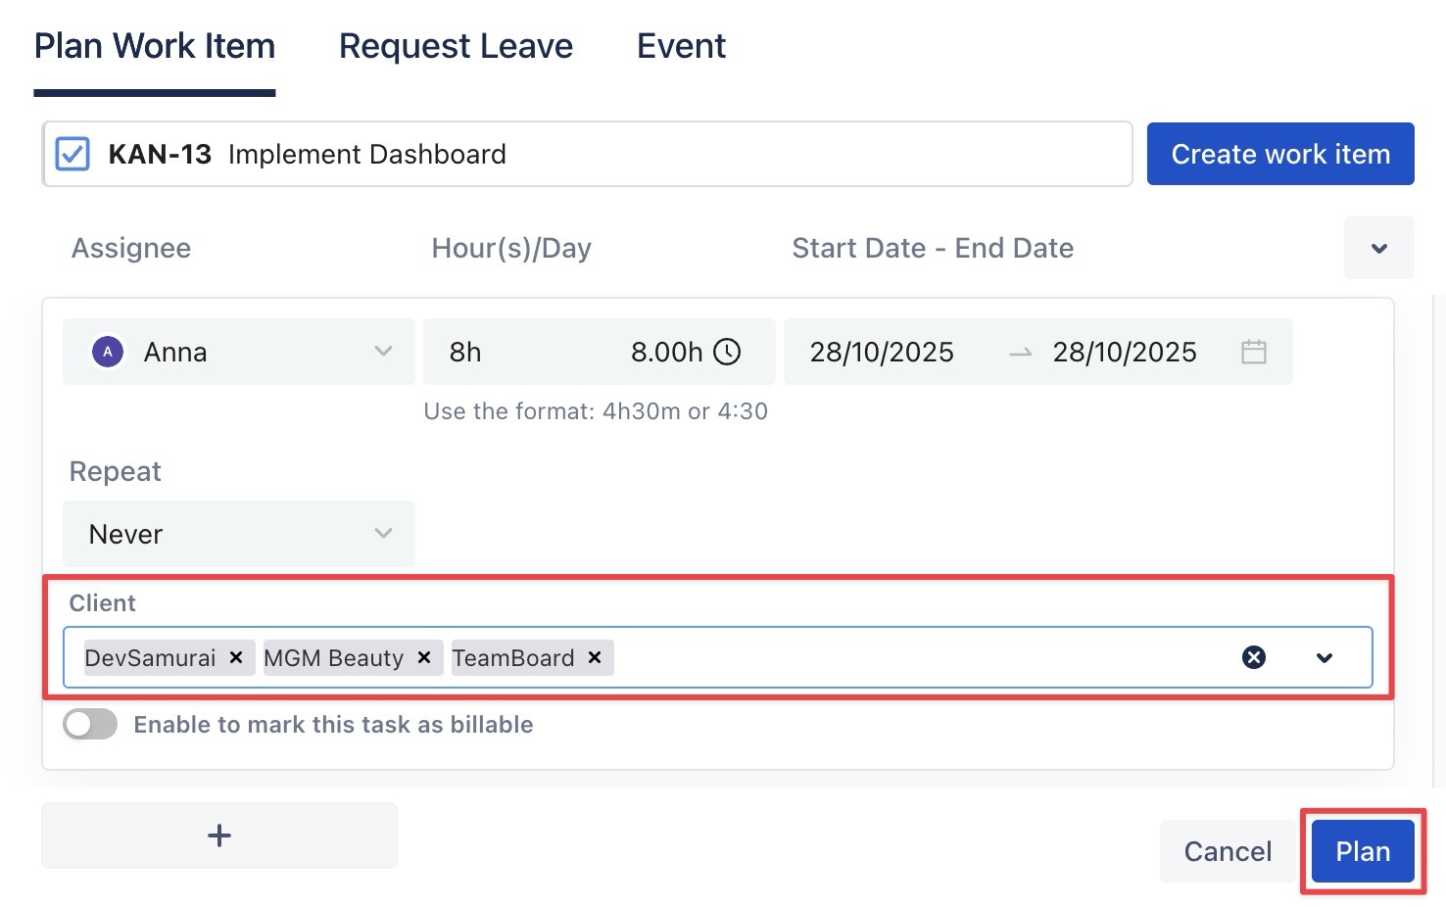Image resolution: width=1446 pixels, height=907 pixels.
Task: Remove the DevSamurai client tag
Action: pos(236,657)
